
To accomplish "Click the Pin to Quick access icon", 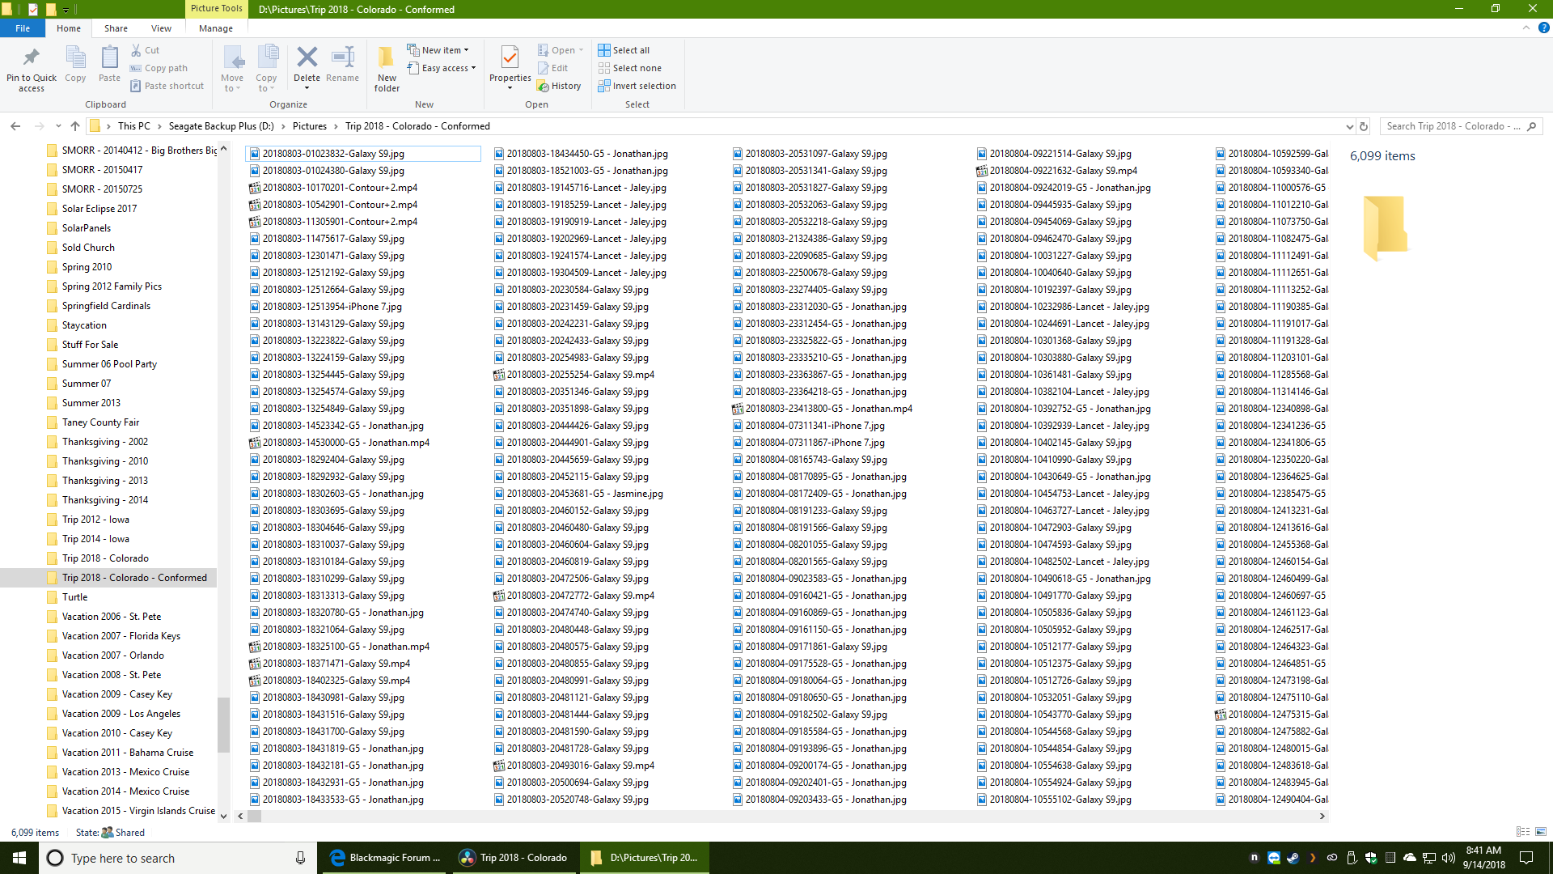I will (32, 58).
